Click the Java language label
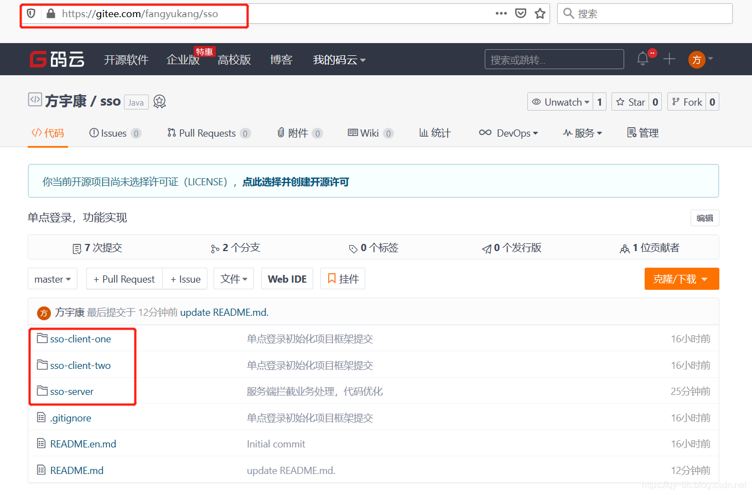The width and height of the screenshot is (752, 495). 136,102
